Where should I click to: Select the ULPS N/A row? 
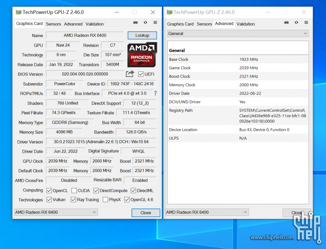(x=238, y=138)
